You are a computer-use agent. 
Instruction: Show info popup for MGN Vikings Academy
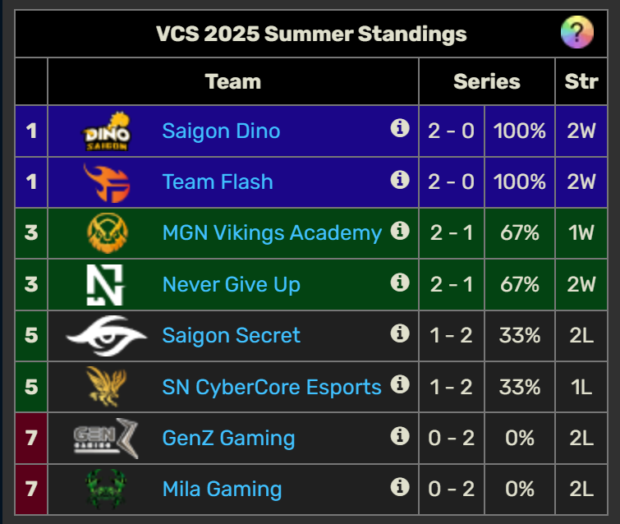click(x=400, y=231)
